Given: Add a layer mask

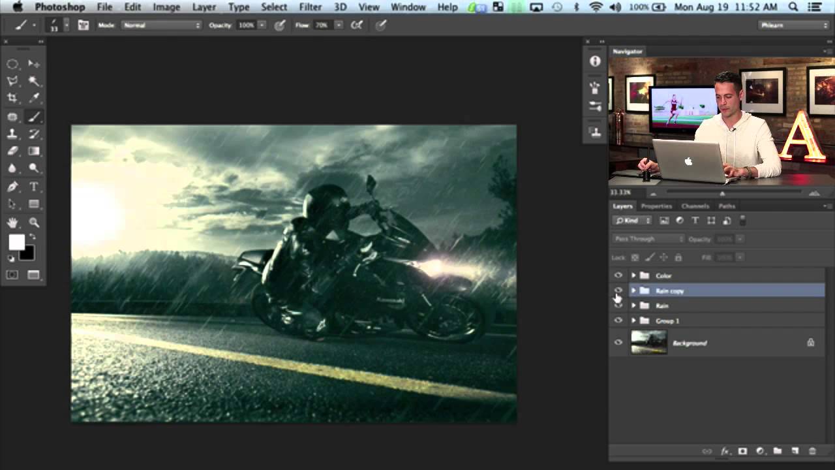Looking at the screenshot, I should click(x=742, y=451).
